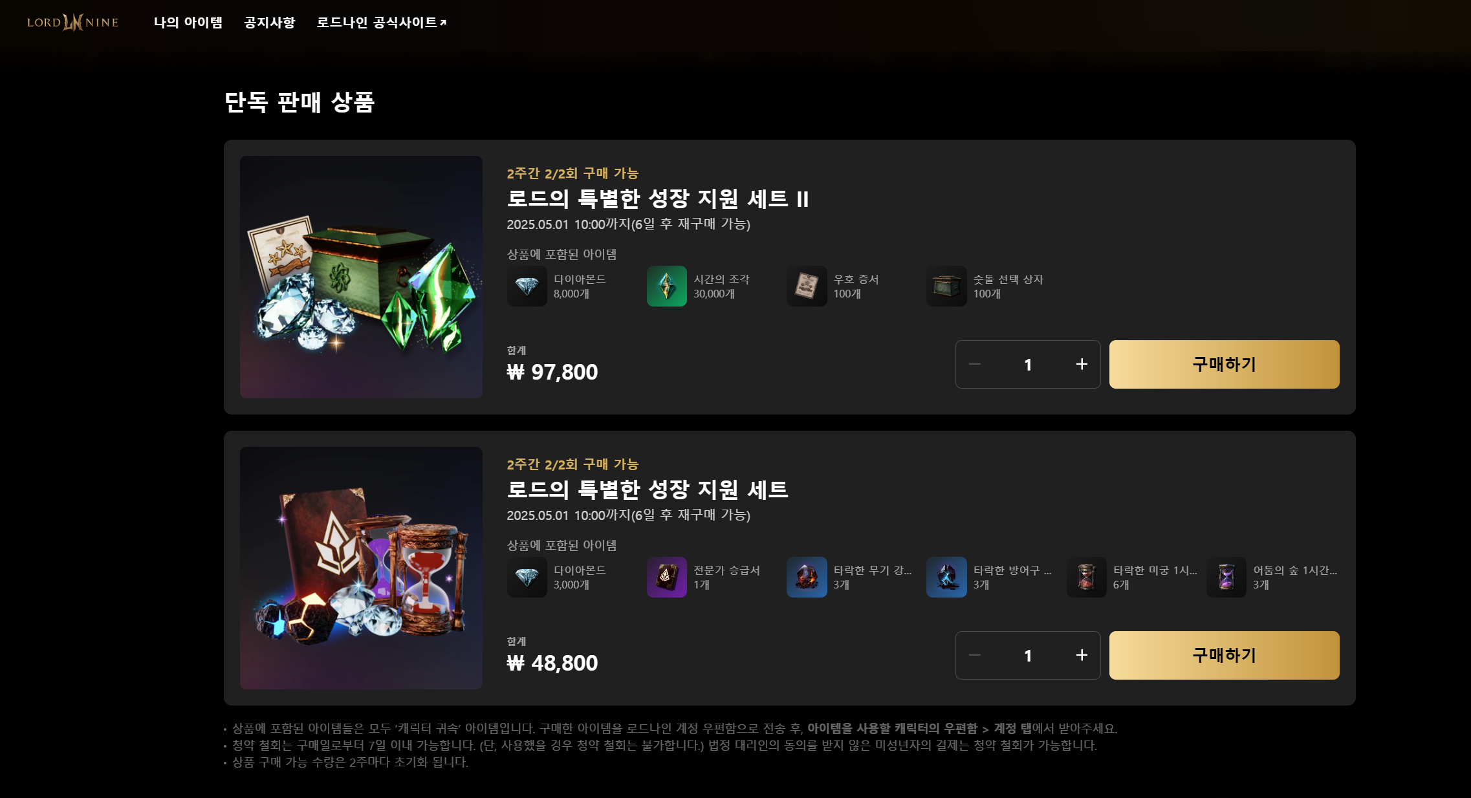Screen dimensions: 1471x798
Task: Open 로드나인 공식사이트 external link
Action: click(382, 23)
